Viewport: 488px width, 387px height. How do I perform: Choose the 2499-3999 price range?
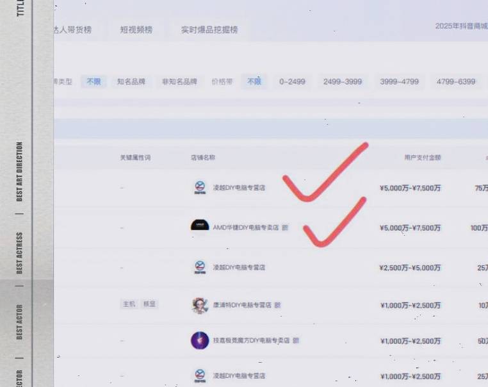[x=343, y=81]
